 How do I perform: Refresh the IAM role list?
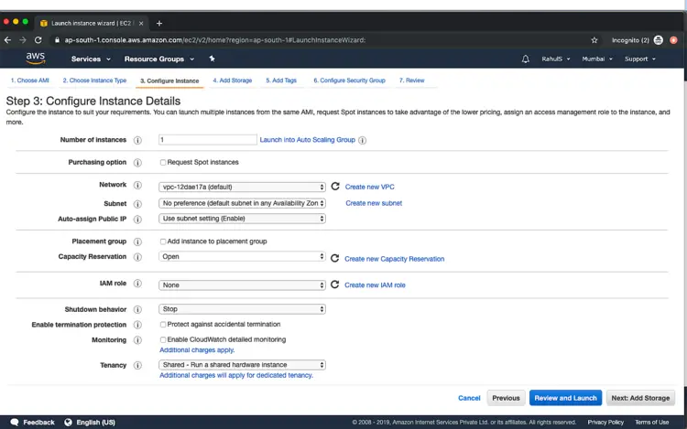pyautogui.click(x=335, y=284)
